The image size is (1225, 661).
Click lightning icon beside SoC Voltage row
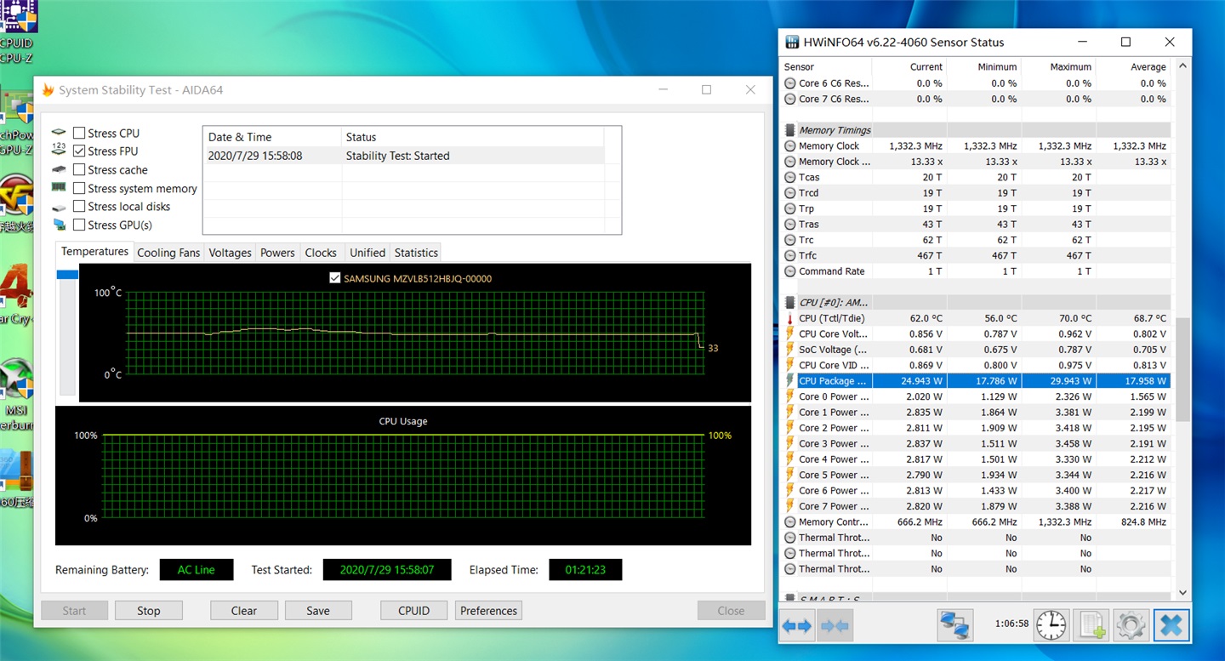click(x=790, y=350)
